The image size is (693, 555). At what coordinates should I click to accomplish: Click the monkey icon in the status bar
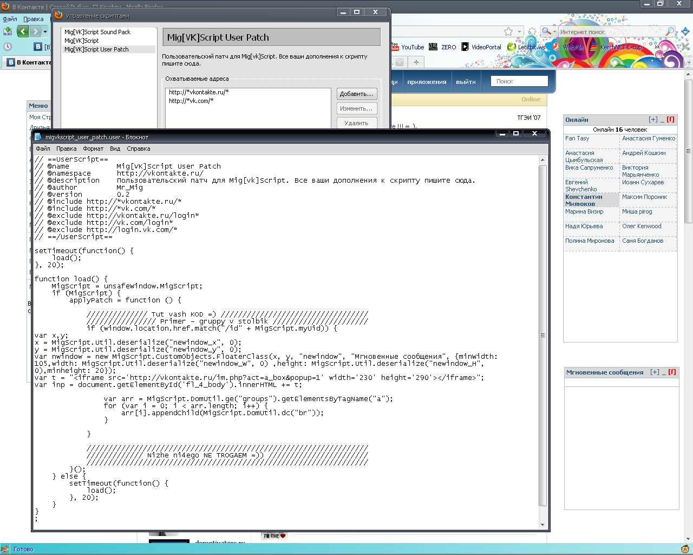pos(685,549)
